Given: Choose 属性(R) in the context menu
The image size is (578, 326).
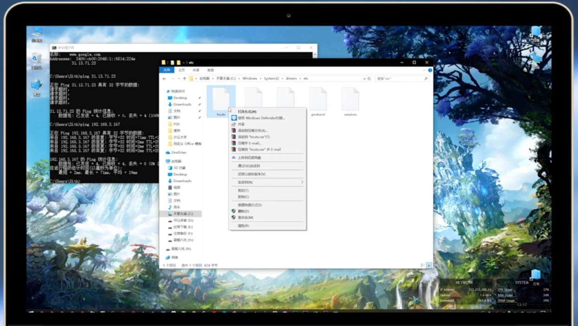Looking at the screenshot, I should pos(243,226).
